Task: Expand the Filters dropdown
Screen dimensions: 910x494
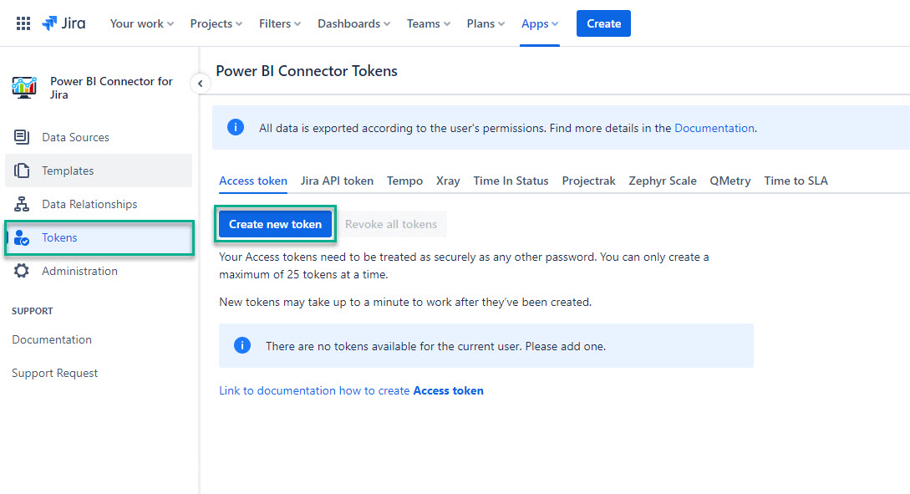Action: [278, 23]
